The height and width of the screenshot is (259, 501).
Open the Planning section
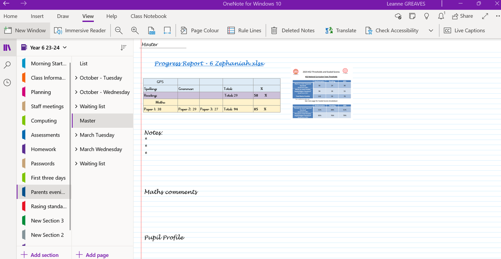click(x=44, y=92)
